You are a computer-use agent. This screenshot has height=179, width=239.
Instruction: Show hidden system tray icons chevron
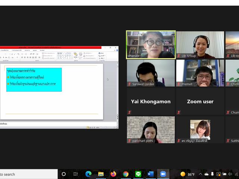click(x=201, y=174)
